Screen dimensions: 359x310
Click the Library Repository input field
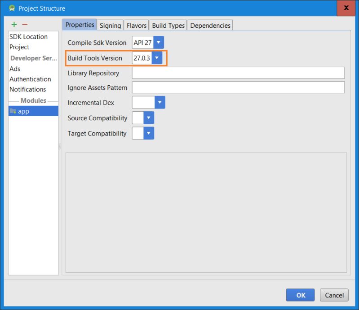pos(238,73)
